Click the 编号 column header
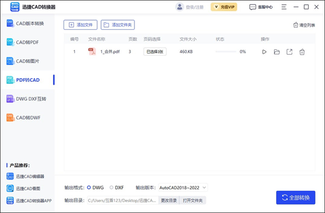Screen dimensions: 325x213 point(74,39)
